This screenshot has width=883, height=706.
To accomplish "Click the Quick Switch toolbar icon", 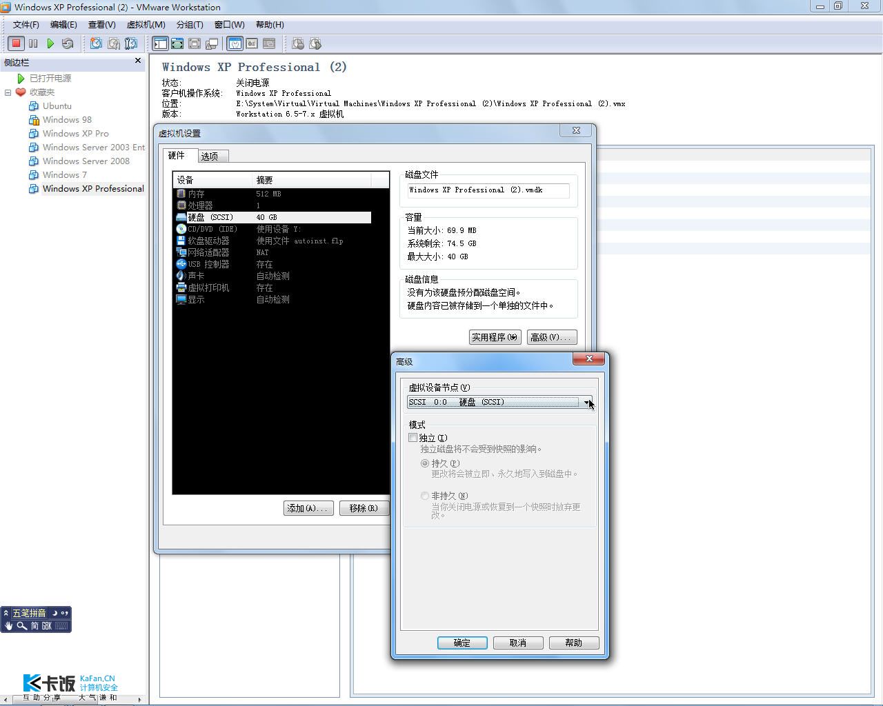I will point(177,43).
